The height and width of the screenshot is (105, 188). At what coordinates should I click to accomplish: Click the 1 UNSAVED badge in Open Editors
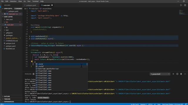(18, 9)
